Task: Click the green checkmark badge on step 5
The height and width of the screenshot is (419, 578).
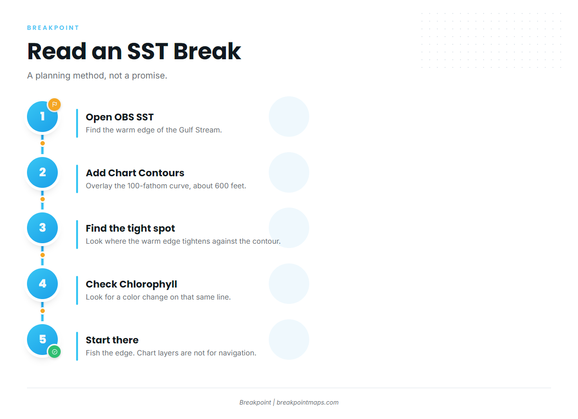Action: [54, 352]
